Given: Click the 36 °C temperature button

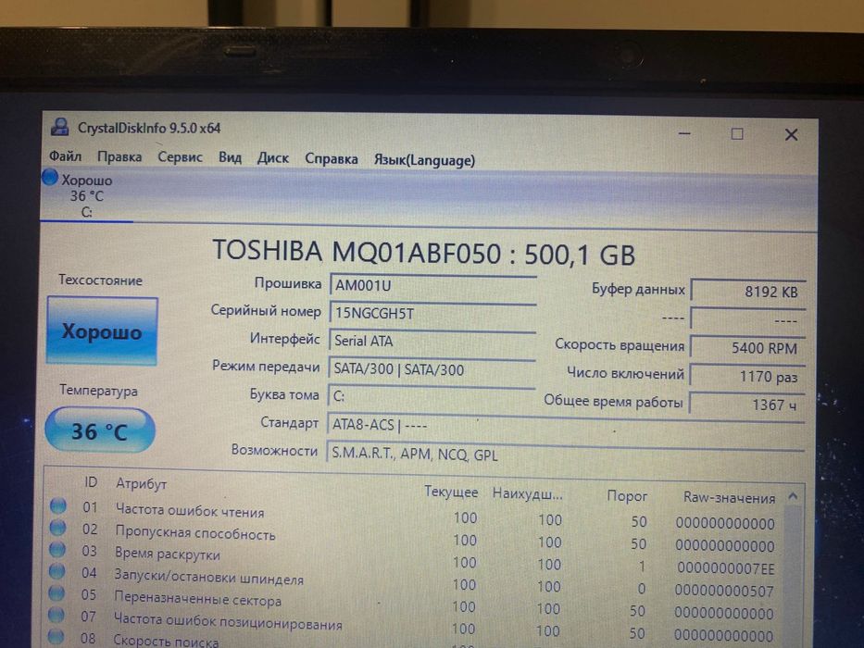Looking at the screenshot, I should click(x=100, y=430).
